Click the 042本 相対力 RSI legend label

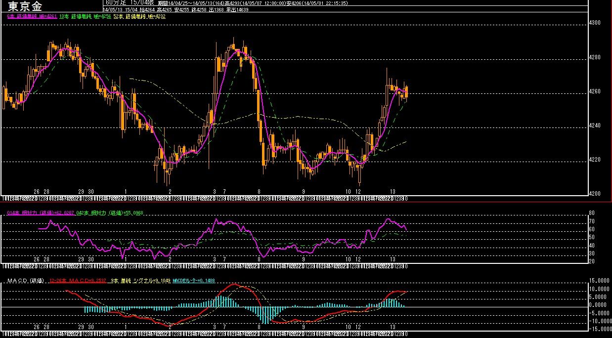[x=110, y=213]
